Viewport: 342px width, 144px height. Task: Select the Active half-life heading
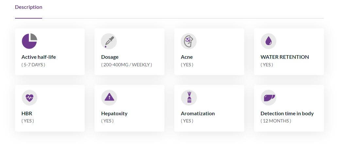coord(39,57)
